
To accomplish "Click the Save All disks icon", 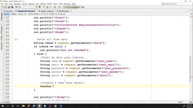I will (12, 7).
